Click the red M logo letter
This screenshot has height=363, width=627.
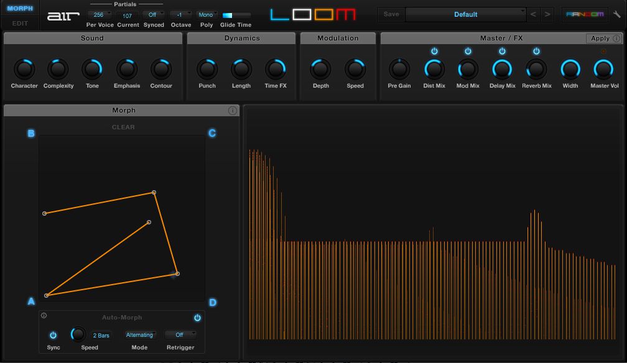point(346,15)
